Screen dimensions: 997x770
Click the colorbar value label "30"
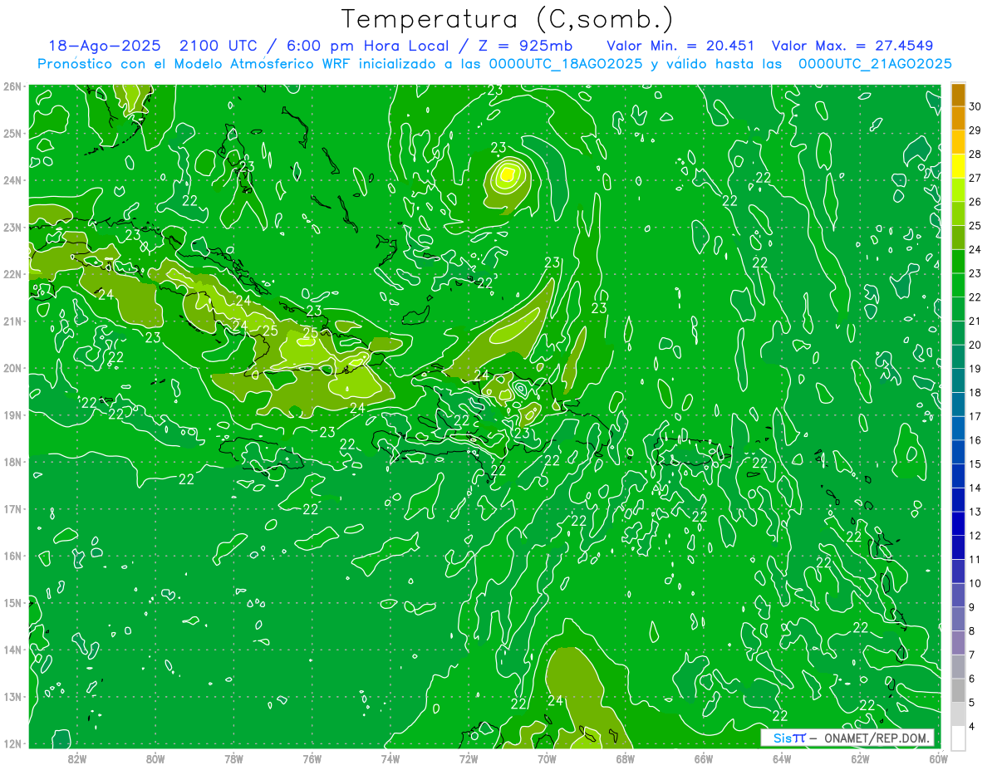pyautogui.click(x=975, y=106)
